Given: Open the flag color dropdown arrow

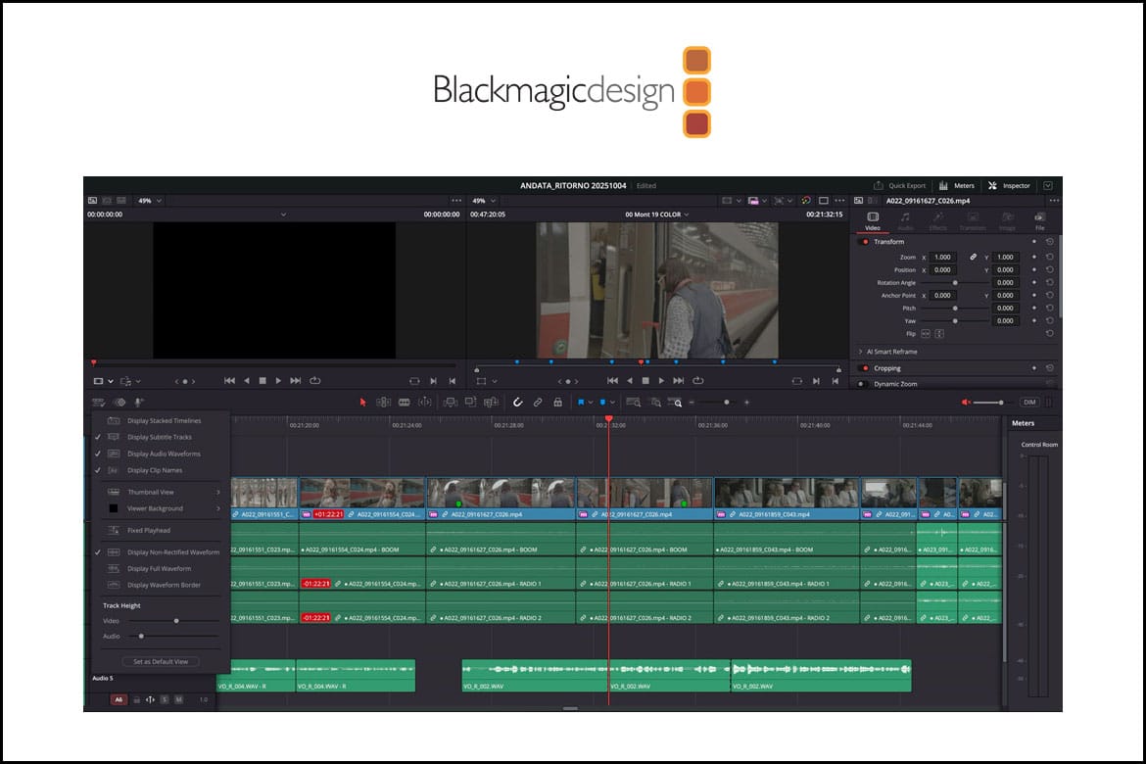Looking at the screenshot, I should coord(591,403).
